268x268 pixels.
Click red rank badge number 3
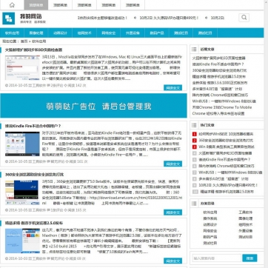click(194, 147)
